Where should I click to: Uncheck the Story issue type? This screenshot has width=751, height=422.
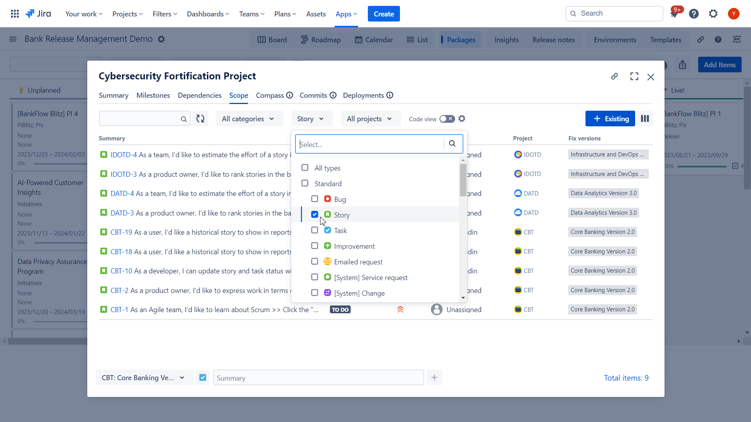pyautogui.click(x=314, y=214)
